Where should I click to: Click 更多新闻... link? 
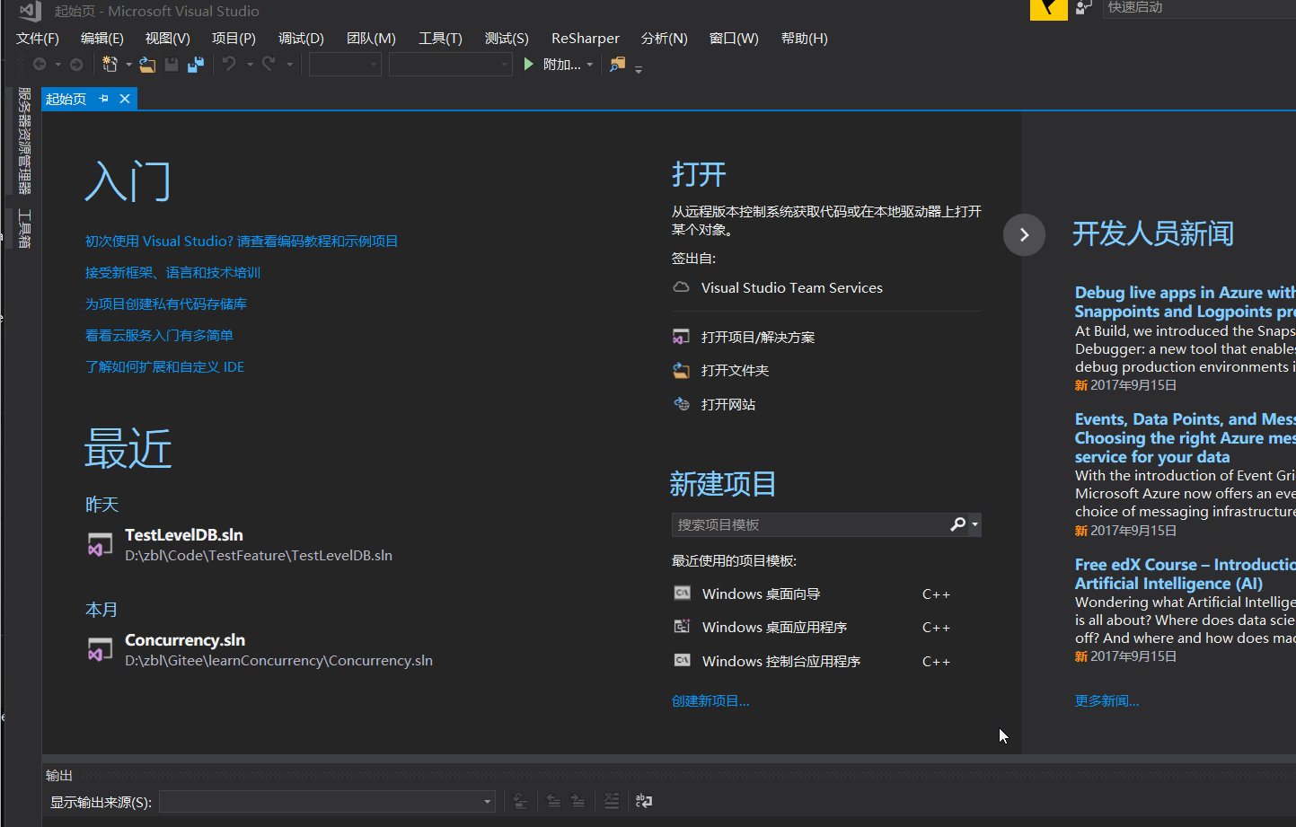[1106, 700]
